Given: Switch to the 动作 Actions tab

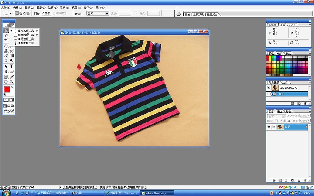Looking at the screenshot, I should tap(284, 82).
